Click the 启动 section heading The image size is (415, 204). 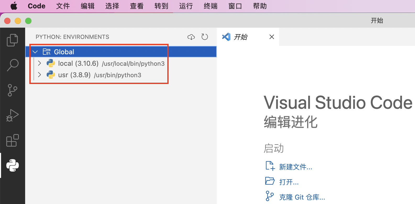coord(274,148)
